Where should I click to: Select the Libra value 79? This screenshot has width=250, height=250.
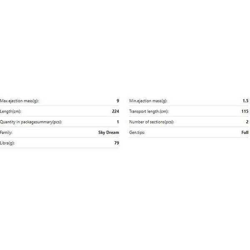(x=117, y=143)
